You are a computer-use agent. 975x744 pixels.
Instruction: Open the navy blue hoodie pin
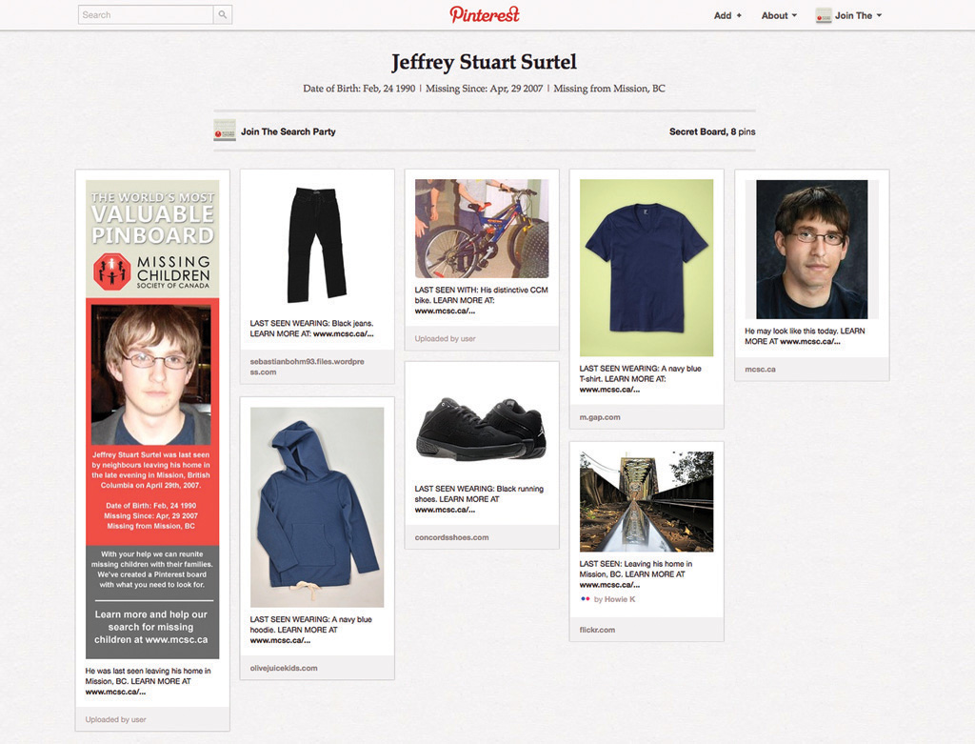tap(317, 507)
